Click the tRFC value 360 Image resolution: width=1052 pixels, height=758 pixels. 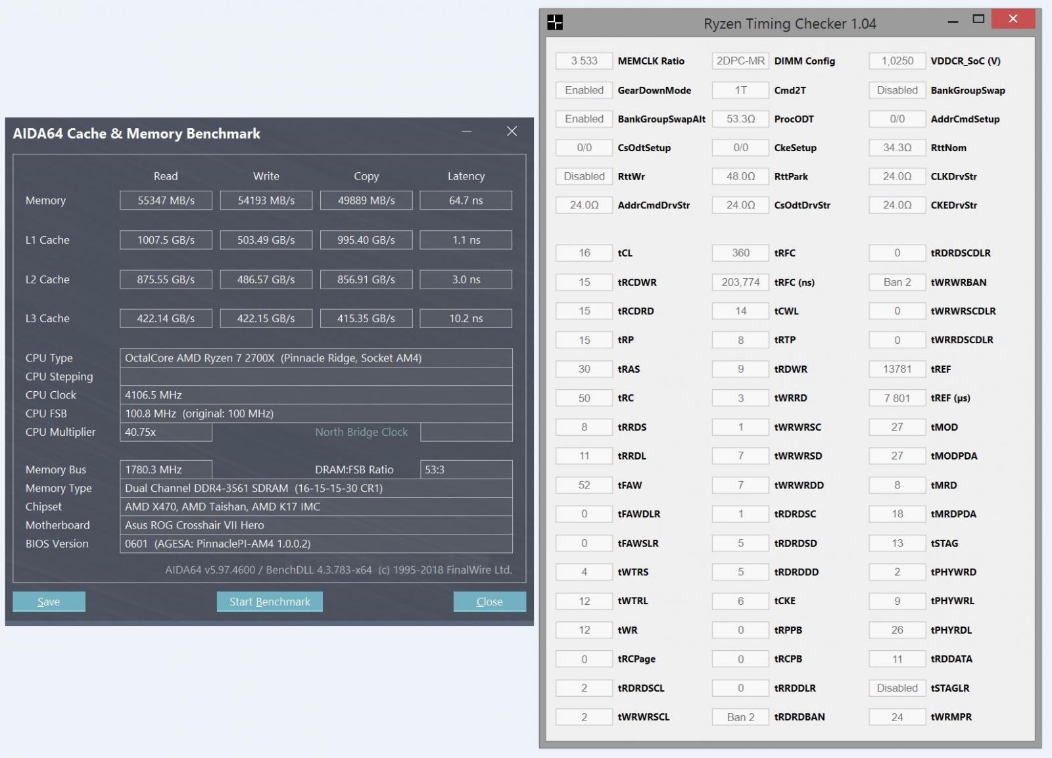(740, 252)
